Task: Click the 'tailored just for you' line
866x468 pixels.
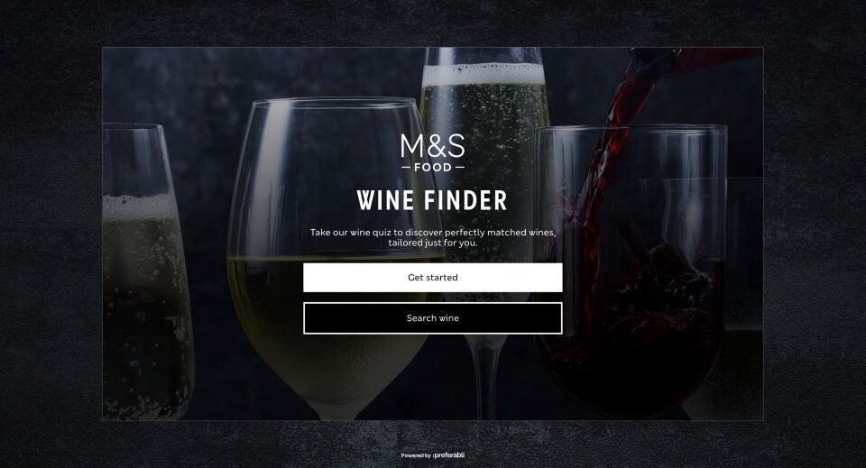Action: pyautogui.click(x=432, y=243)
